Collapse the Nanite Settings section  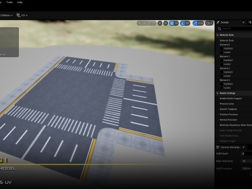(217, 93)
